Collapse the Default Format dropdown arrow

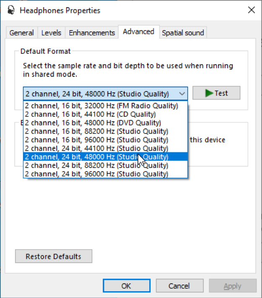pos(182,94)
